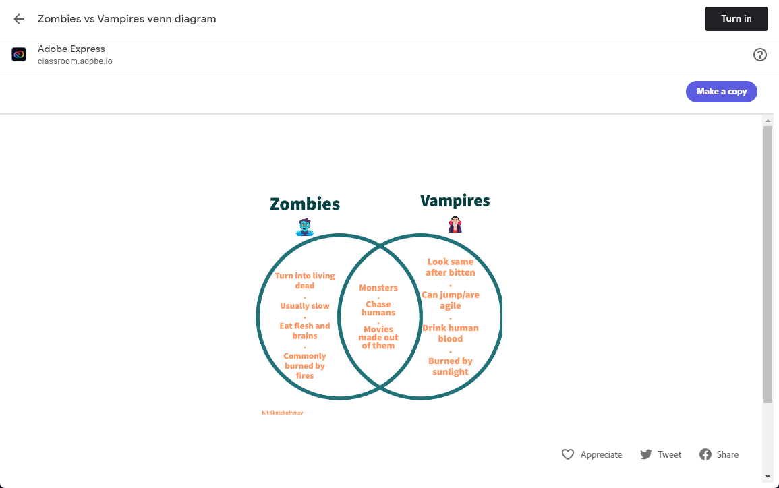Click the Facebook share icon
Viewport: 779px width, 488px height.
pos(705,454)
